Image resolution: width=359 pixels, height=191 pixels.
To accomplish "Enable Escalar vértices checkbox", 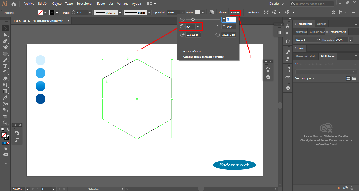I will click(180, 51).
